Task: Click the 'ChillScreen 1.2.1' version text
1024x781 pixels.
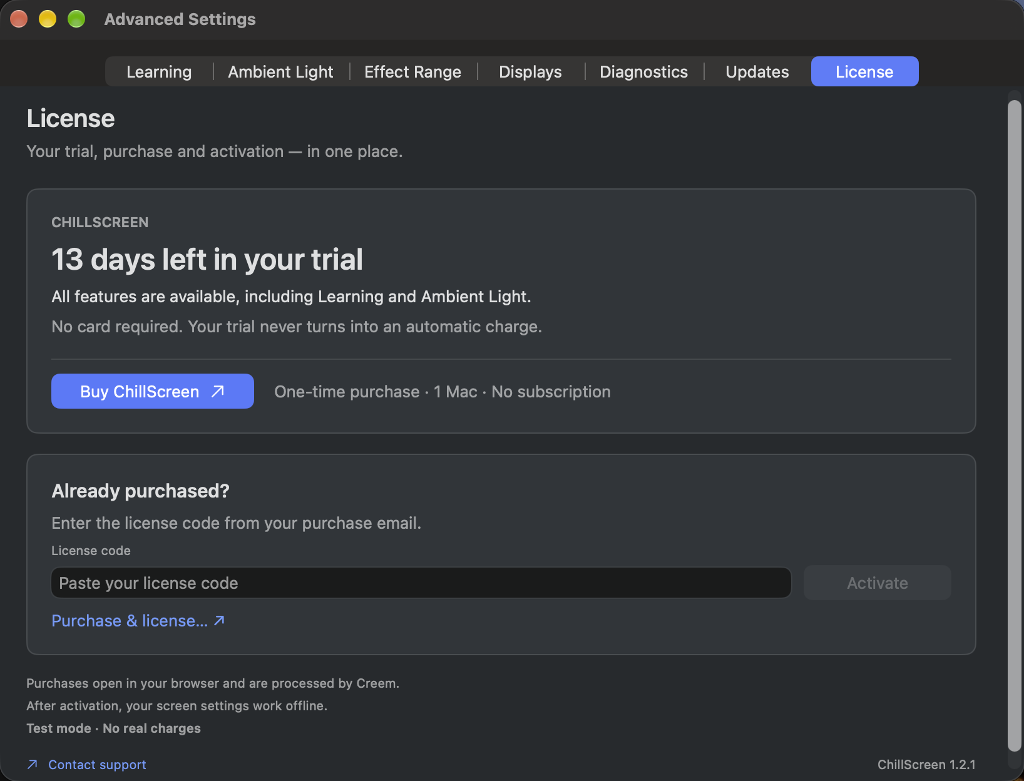Action: [926, 765]
